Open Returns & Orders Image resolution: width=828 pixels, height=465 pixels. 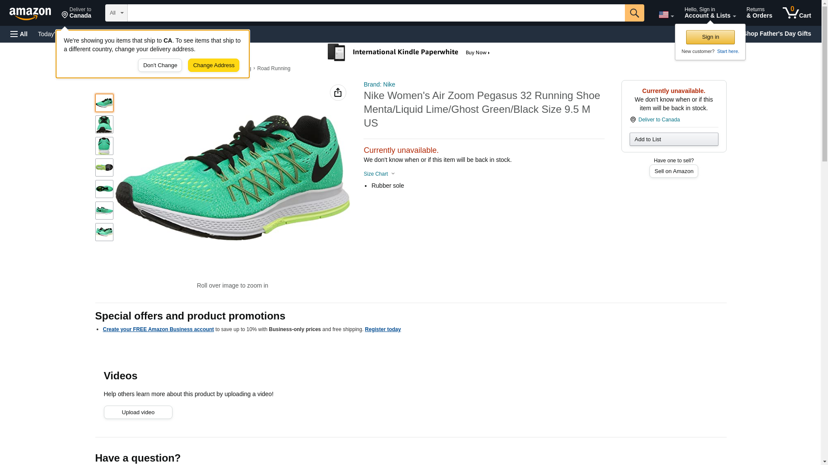pos(759,13)
